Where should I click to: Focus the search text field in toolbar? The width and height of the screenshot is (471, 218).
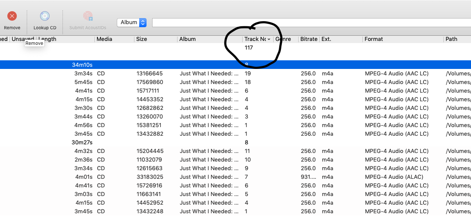click(310, 22)
